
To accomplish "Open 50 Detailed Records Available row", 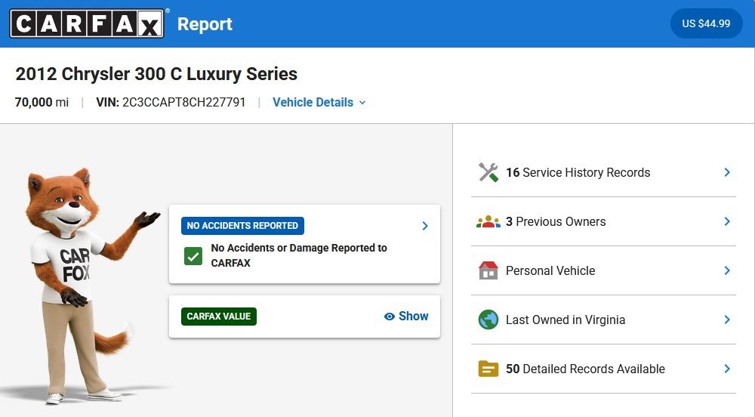I will (585, 369).
